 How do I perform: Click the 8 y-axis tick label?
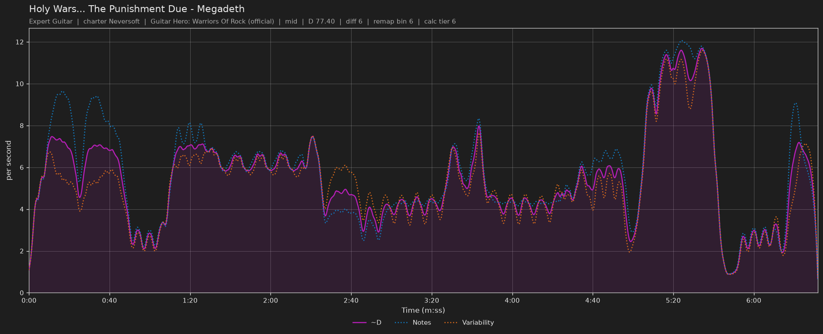22,126
